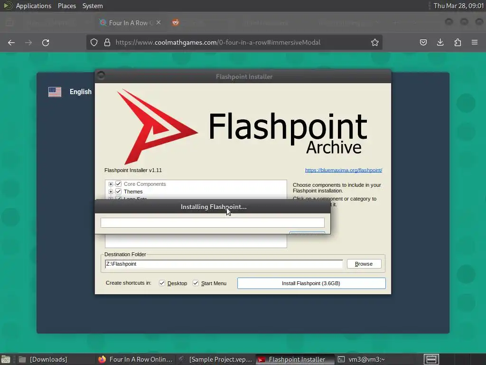The height and width of the screenshot is (365, 486).
Task: Toggle the Core Components checkbox
Action: click(118, 184)
